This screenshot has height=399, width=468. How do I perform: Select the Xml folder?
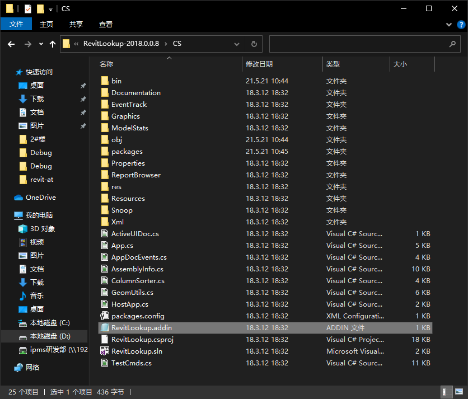click(x=118, y=222)
